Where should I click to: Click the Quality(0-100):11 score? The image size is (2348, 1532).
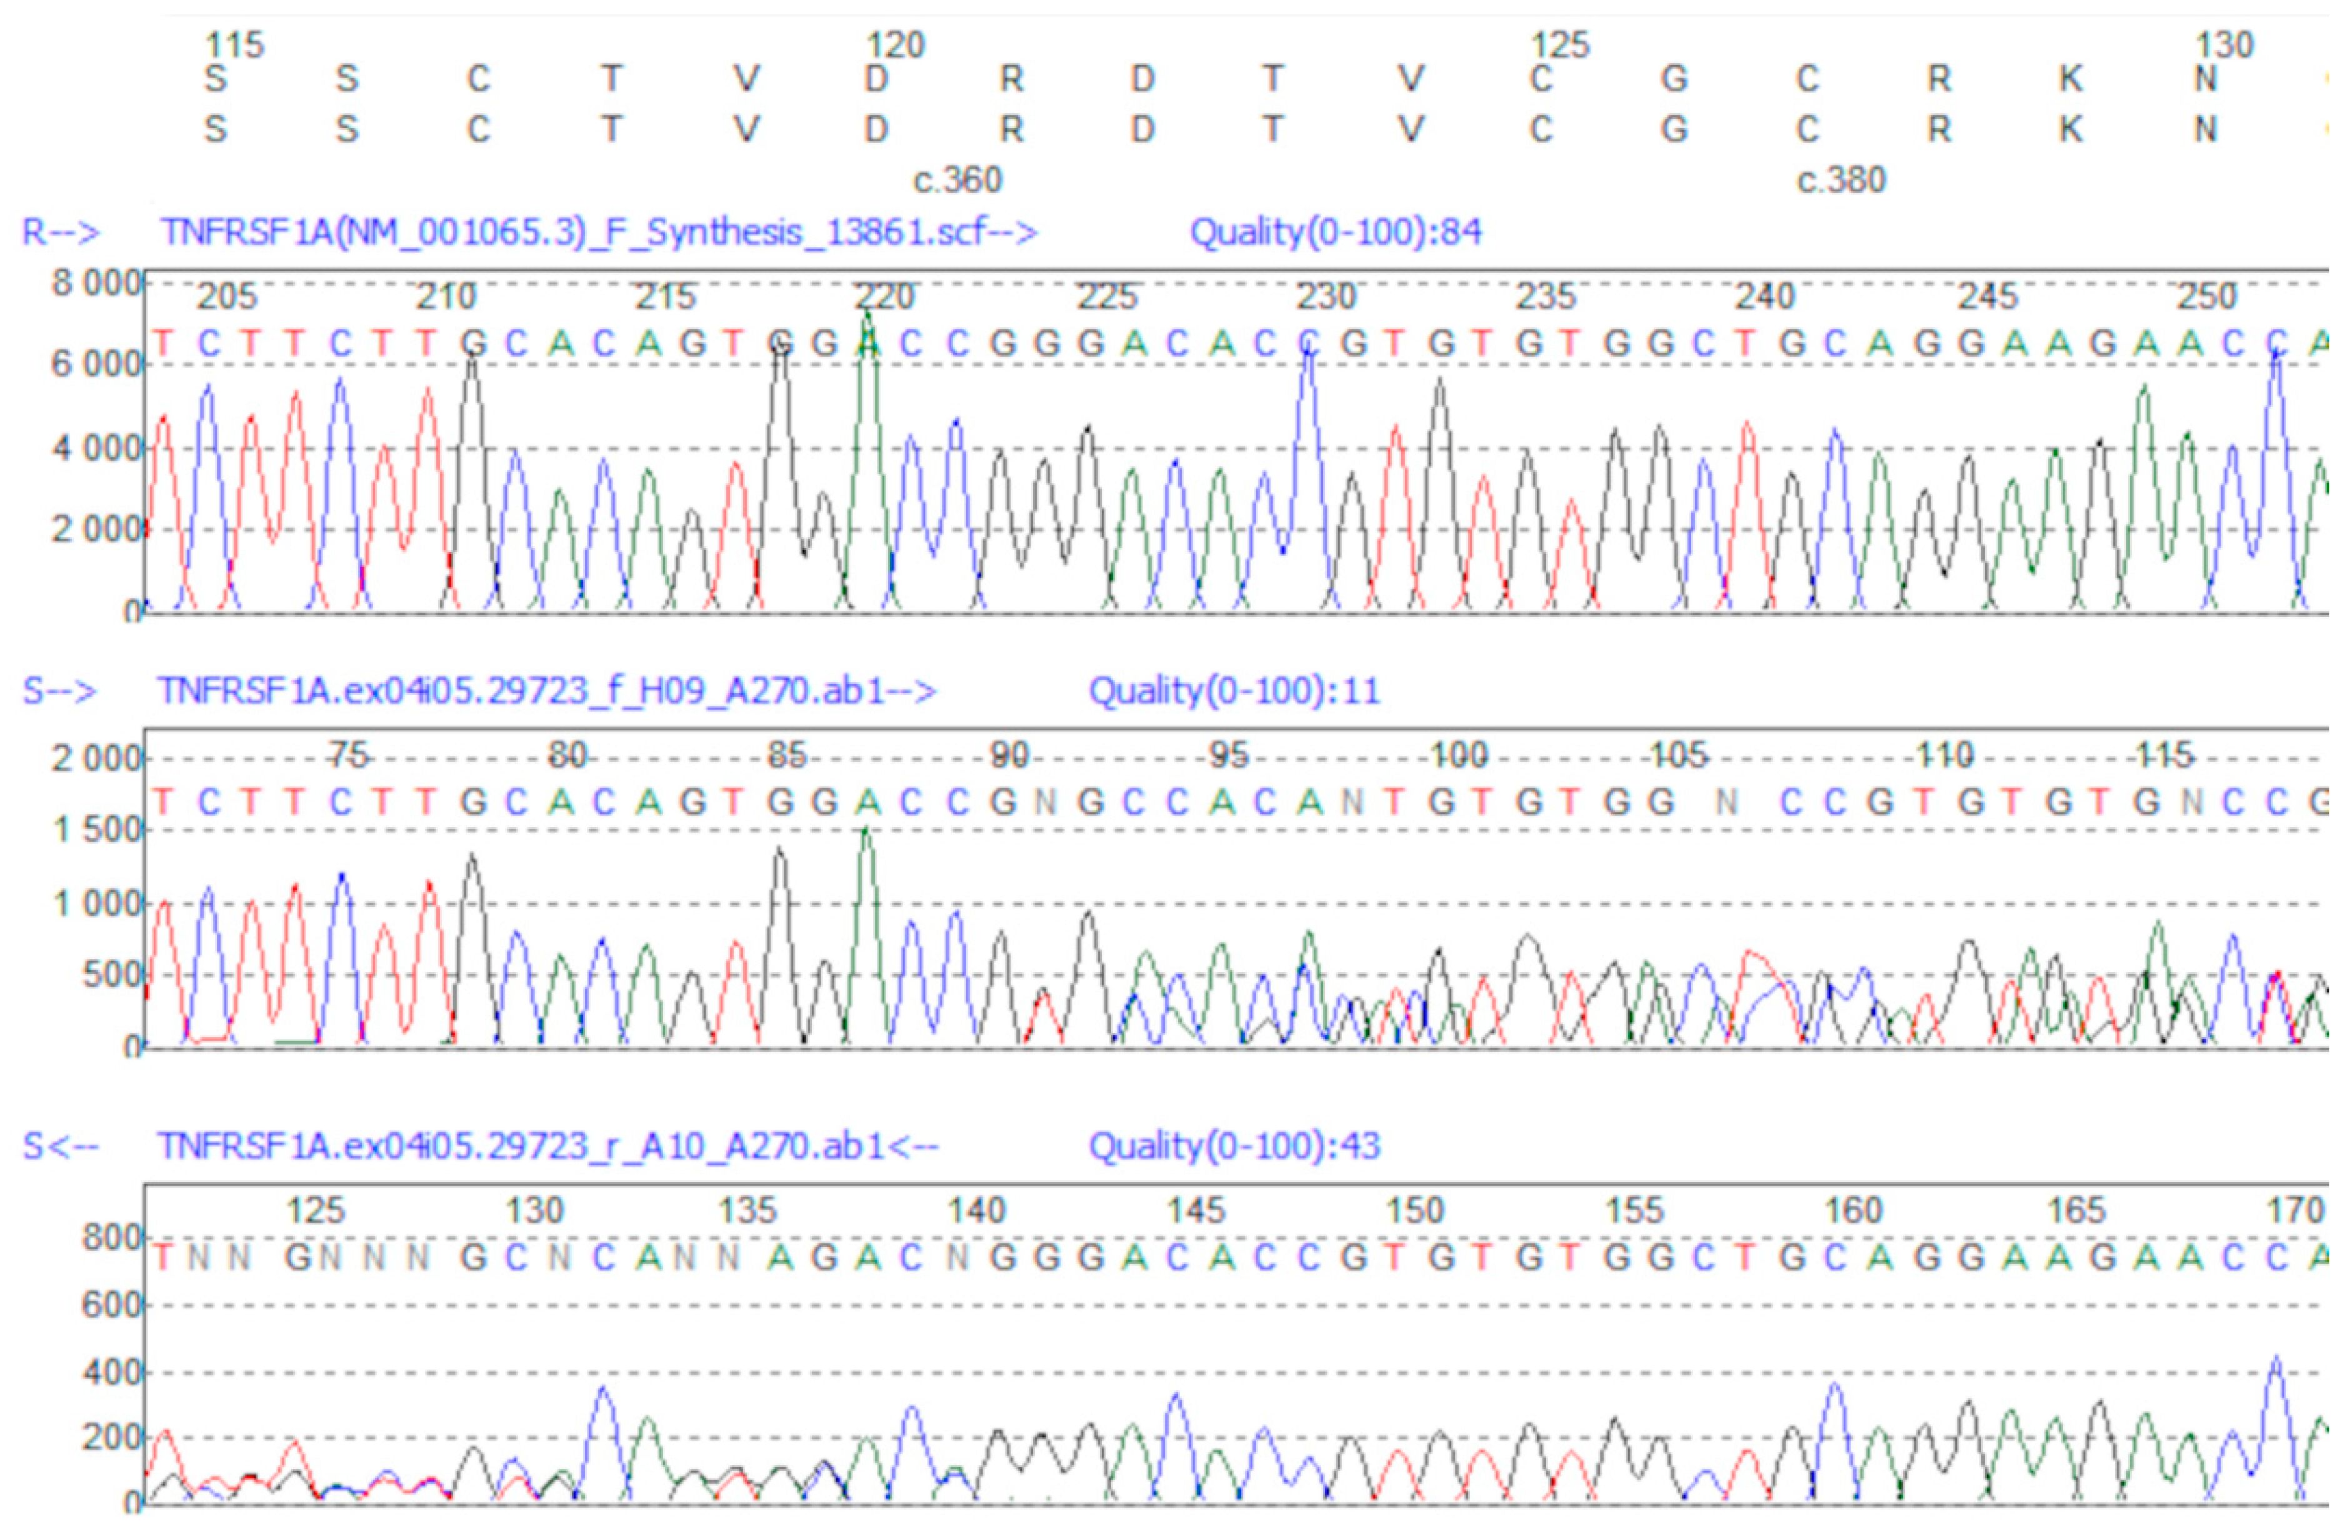point(1233,691)
